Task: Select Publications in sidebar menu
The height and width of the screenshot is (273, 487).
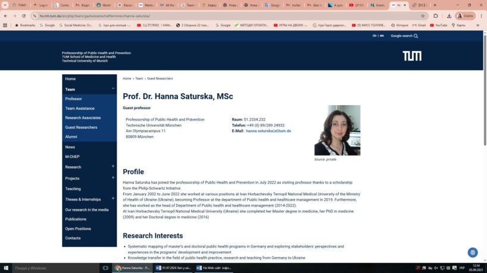Action: click(76, 219)
